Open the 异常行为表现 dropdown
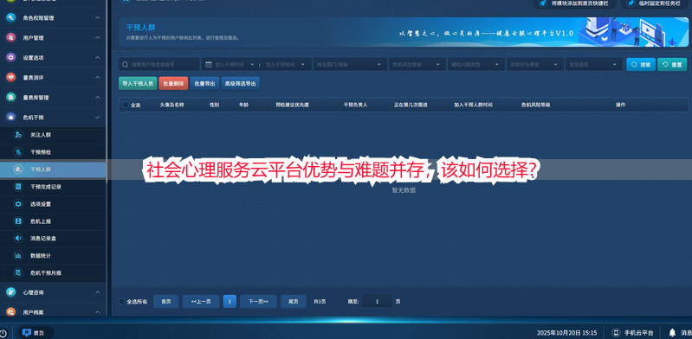This screenshot has height=339, width=692. (x=535, y=64)
